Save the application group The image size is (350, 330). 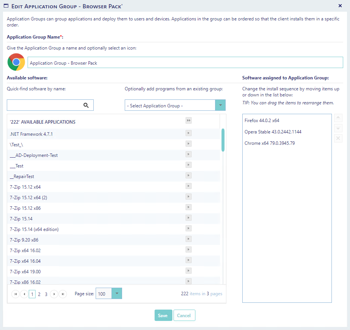pos(163,316)
